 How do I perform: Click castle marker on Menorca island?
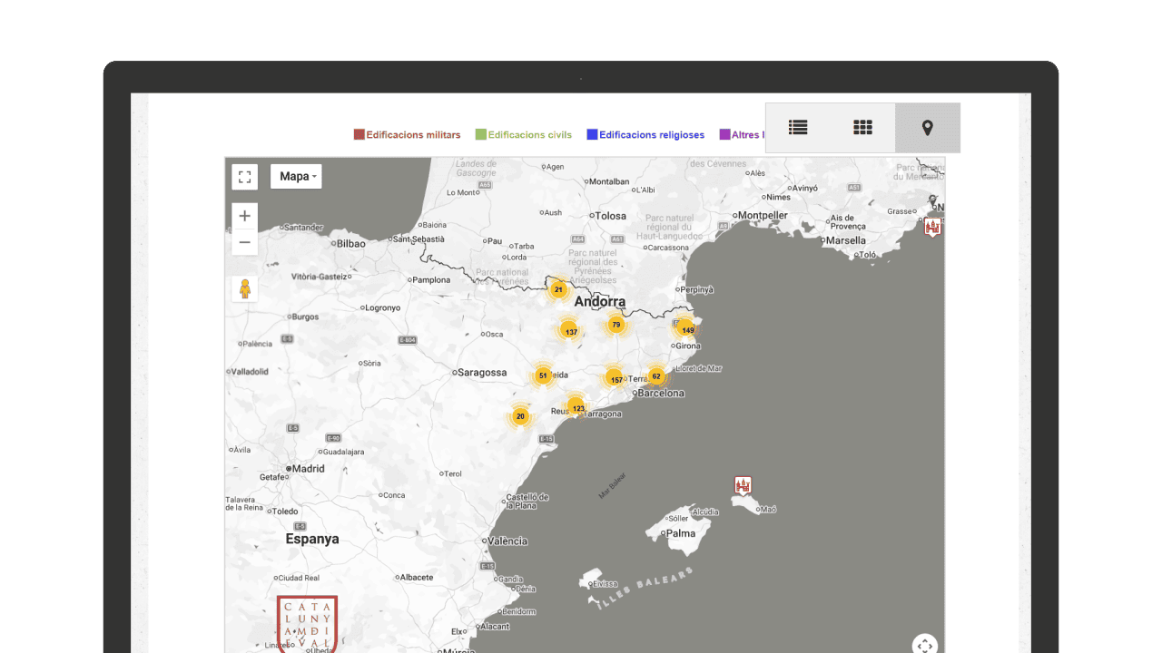(x=743, y=485)
